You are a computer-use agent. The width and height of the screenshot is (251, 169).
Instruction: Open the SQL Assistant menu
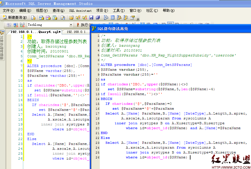80,11
